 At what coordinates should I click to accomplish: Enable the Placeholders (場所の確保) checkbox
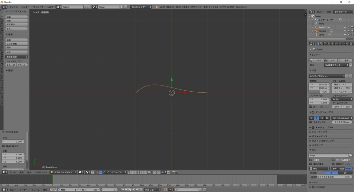pyautogui.click(x=311, y=164)
